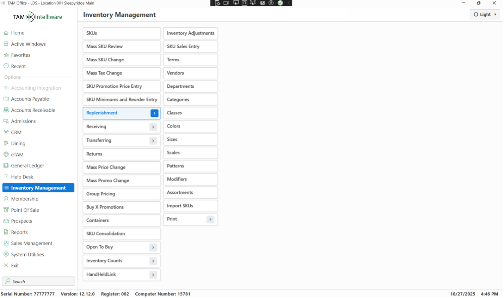Click the Vendors button

pos(190,73)
